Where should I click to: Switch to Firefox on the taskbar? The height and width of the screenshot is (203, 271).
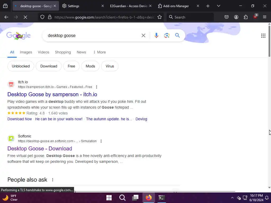pos(148,198)
